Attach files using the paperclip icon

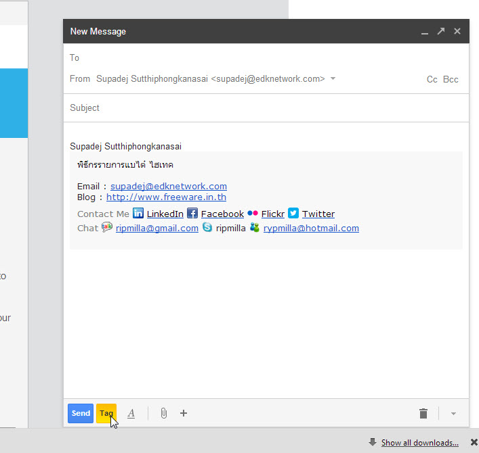click(163, 413)
